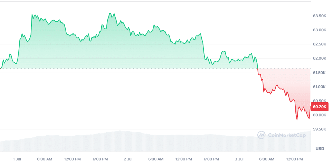Click the CoinMarketCap watermark text
The width and height of the screenshot is (333, 168).
point(287,135)
